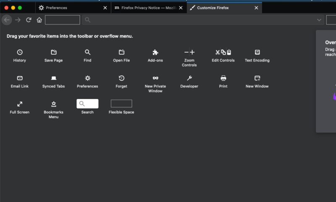The image size is (336, 202).
Task: Click the Forget history icon
Action: (x=121, y=78)
